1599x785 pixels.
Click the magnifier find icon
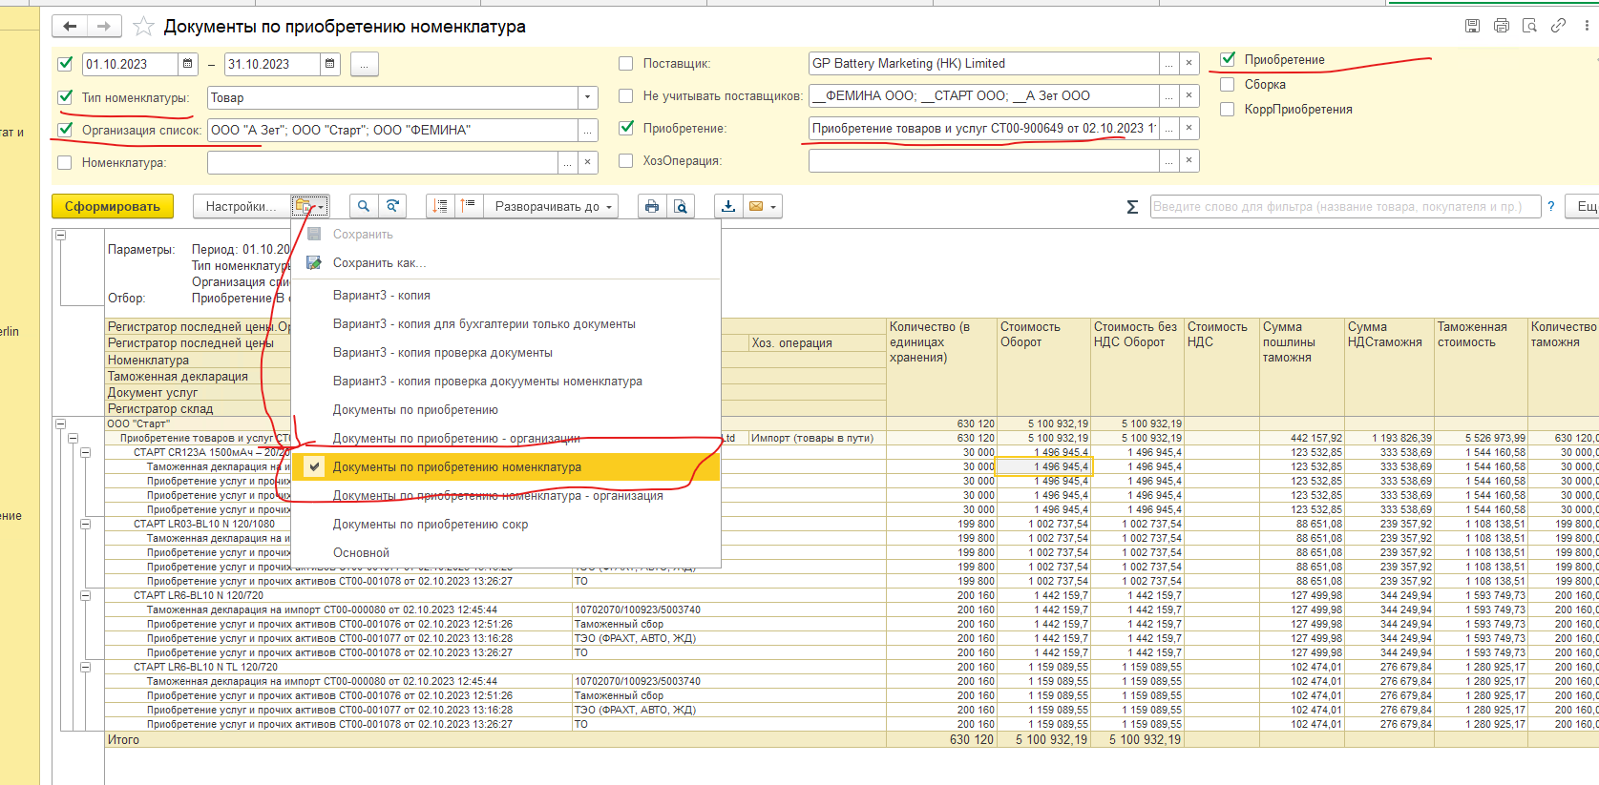point(363,206)
